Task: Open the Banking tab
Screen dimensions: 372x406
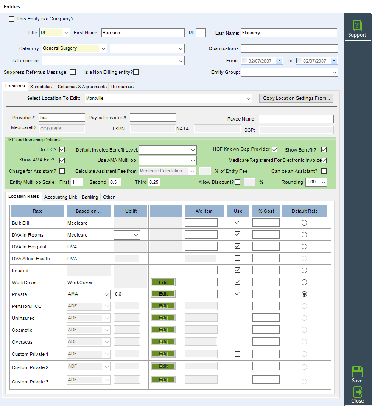Action: (x=90, y=197)
